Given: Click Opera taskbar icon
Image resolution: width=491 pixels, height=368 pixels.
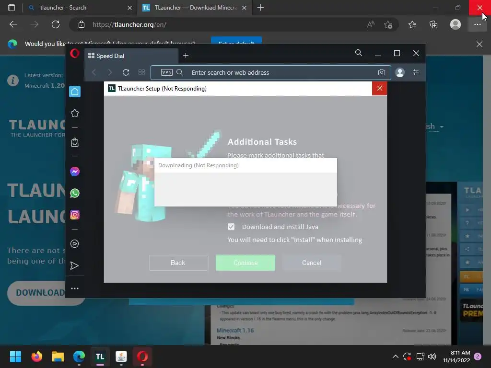Looking at the screenshot, I should coord(142,356).
